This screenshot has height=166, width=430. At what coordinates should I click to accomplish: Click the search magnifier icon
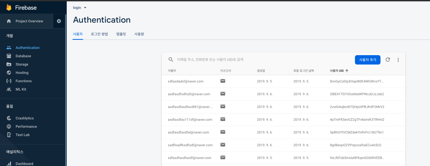click(171, 60)
